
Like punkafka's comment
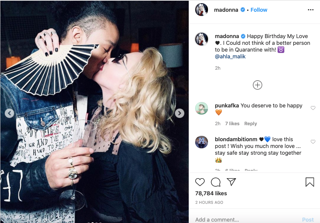coord(313,108)
